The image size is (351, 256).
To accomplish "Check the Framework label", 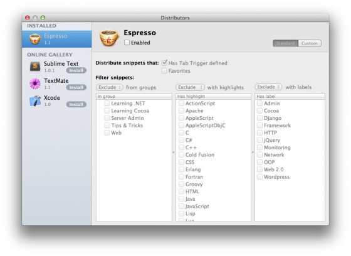I will tap(259, 125).
